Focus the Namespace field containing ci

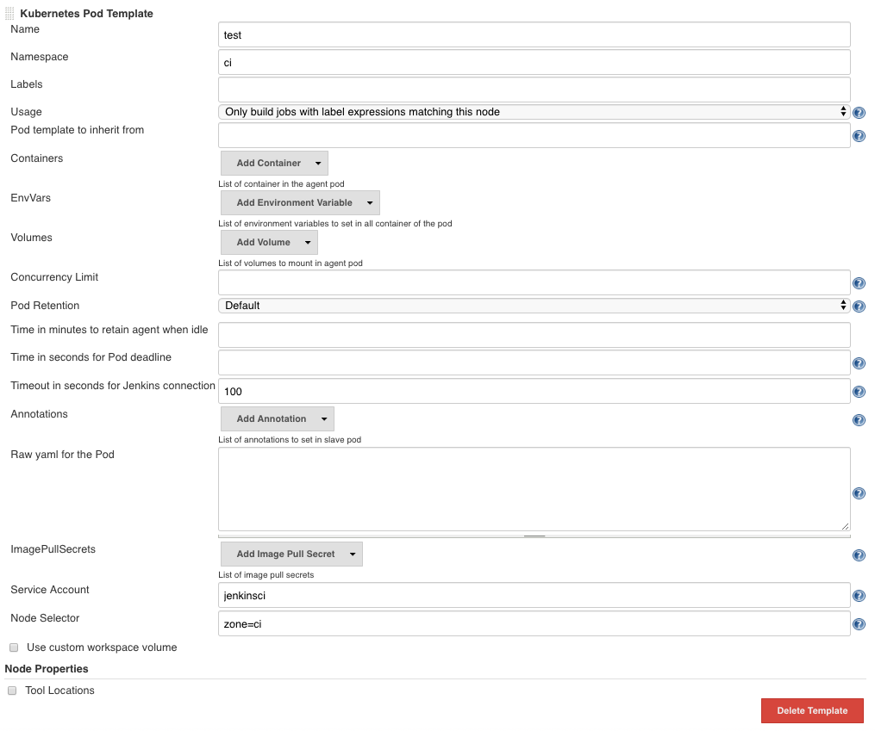pyautogui.click(x=534, y=62)
